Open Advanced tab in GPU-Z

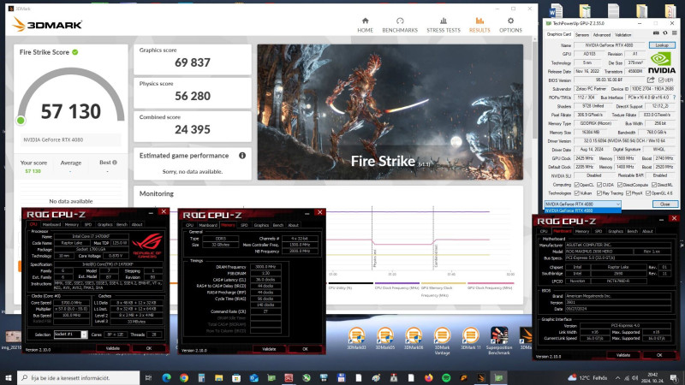pyautogui.click(x=602, y=34)
